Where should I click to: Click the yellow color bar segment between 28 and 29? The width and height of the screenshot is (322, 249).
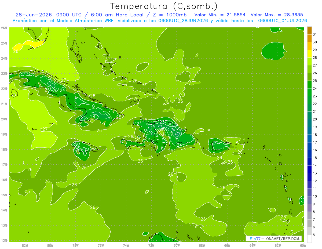click(309, 54)
